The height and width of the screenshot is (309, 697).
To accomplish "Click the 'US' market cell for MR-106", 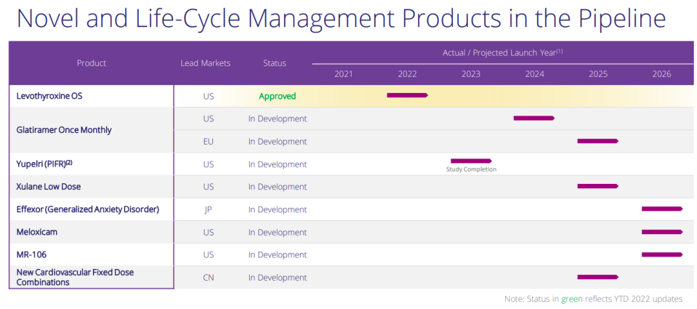I will click(208, 255).
